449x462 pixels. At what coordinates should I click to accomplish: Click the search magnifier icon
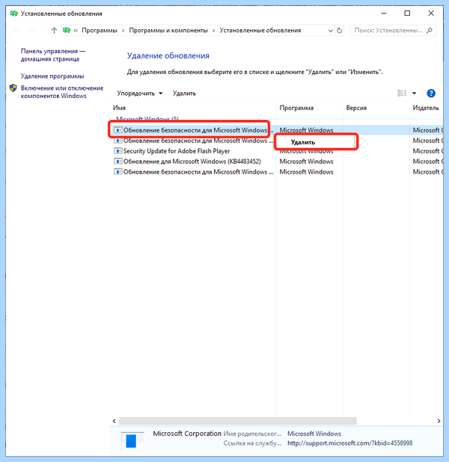[430, 31]
